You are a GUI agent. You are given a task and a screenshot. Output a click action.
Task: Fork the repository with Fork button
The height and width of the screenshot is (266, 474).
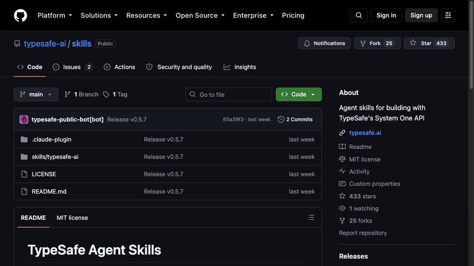(x=377, y=43)
